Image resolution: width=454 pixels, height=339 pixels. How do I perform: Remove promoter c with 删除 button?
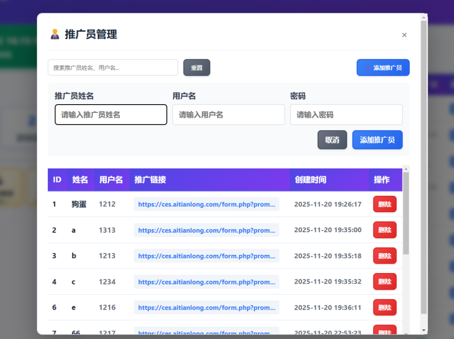pos(384,281)
